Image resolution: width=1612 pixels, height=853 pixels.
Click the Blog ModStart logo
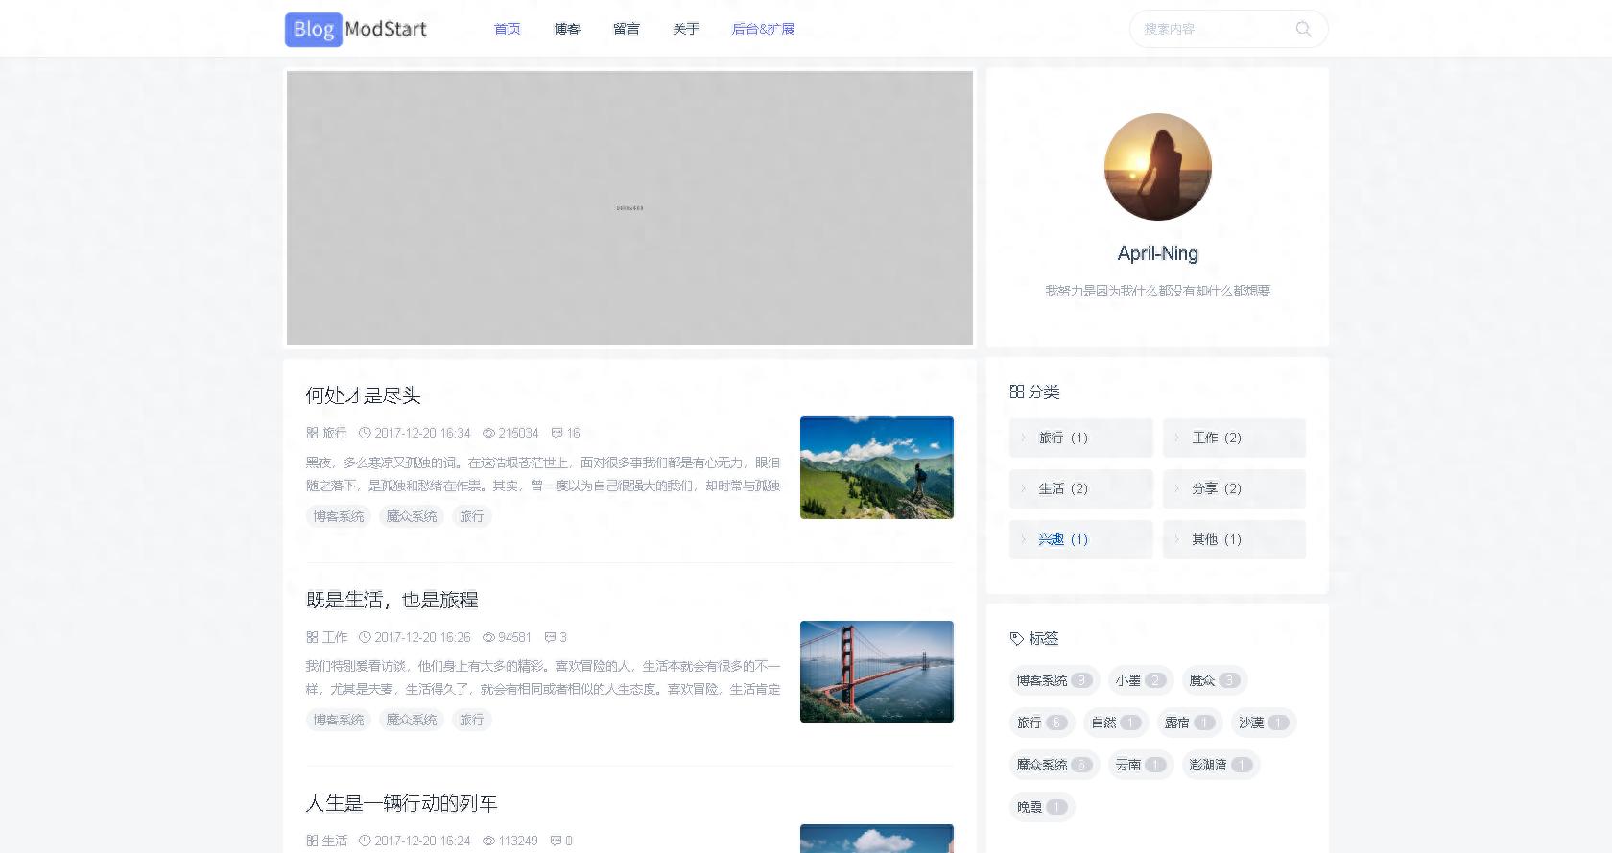(x=356, y=29)
